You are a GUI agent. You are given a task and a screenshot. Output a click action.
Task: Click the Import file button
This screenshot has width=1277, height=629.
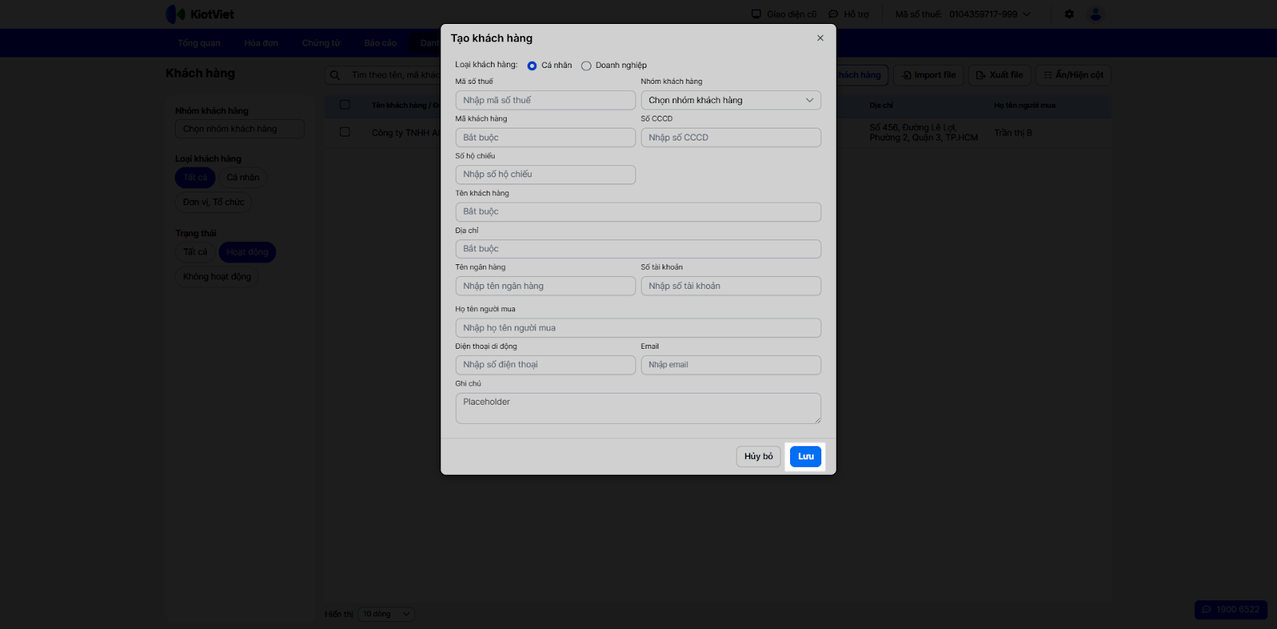[x=928, y=75]
